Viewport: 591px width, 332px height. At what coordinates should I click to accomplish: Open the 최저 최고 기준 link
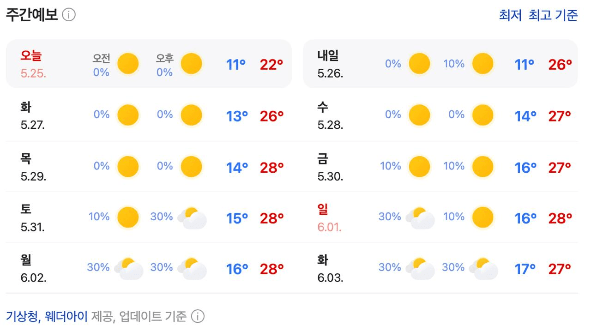pyautogui.click(x=538, y=15)
